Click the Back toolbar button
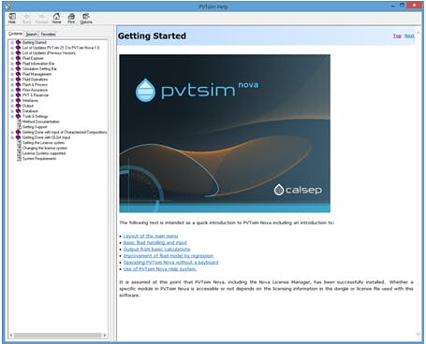 [x=27, y=19]
